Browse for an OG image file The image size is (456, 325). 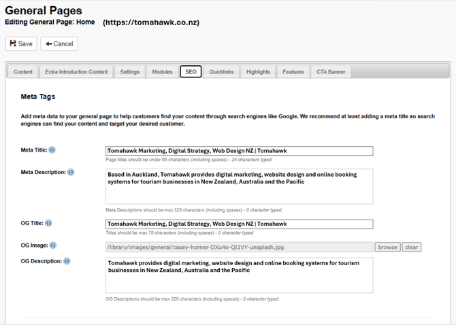click(387, 247)
